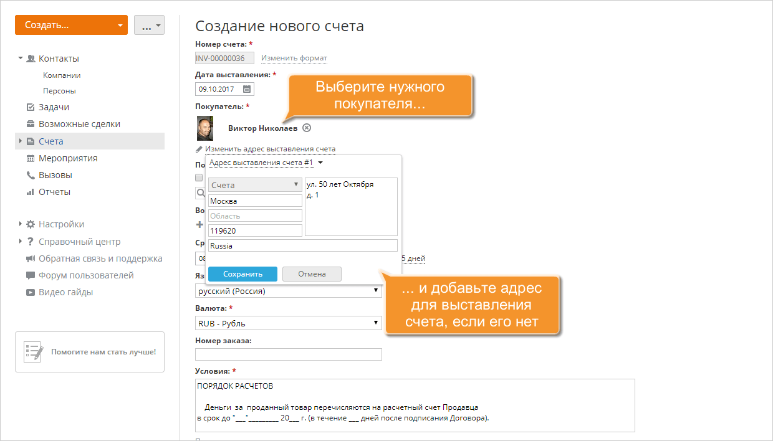
Task: Open Мероприятия in the sidebar
Action: [x=68, y=158]
